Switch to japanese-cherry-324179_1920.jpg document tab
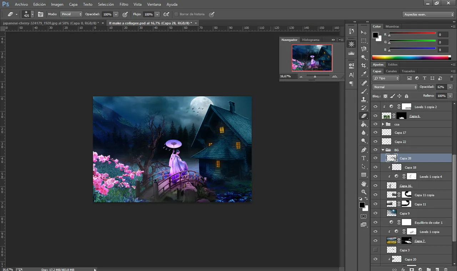 (x=51, y=23)
